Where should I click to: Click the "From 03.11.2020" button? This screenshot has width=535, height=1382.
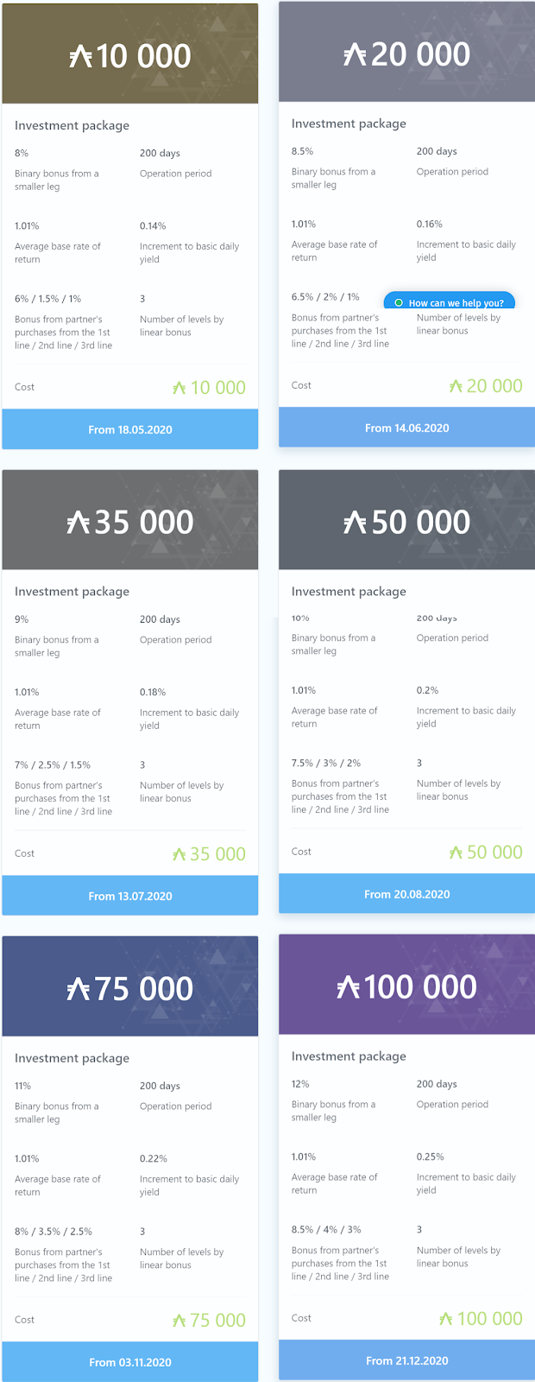coord(129,1362)
